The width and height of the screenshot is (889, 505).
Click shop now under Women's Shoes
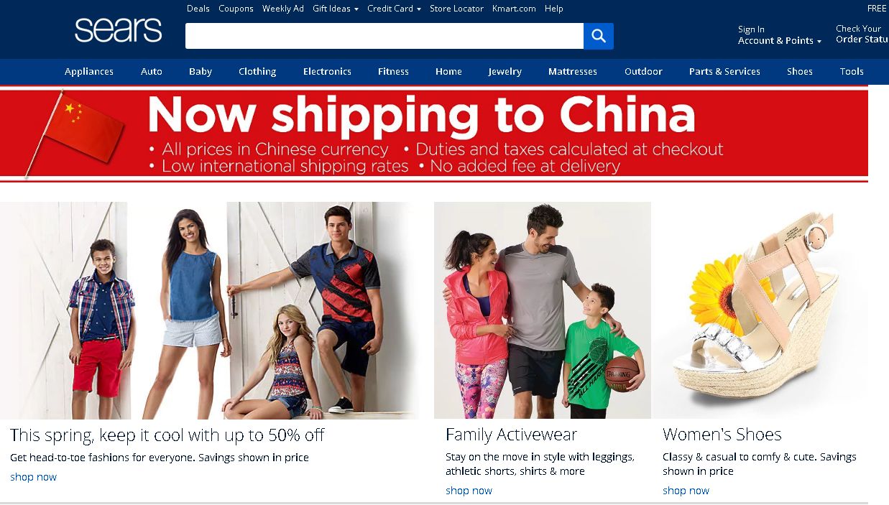click(x=686, y=491)
